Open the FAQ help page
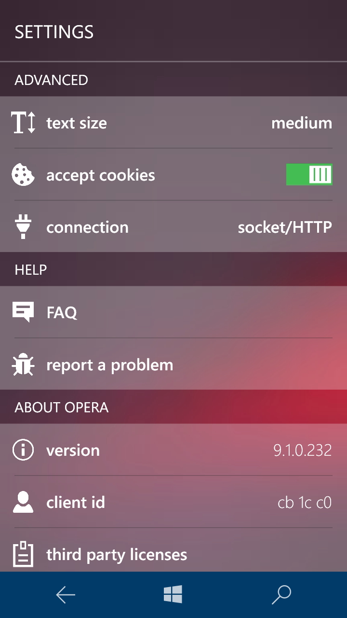The width and height of the screenshot is (347, 618). tap(62, 312)
